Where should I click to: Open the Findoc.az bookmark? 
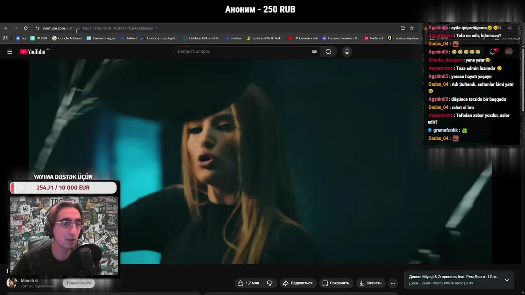pyautogui.click(x=159, y=38)
